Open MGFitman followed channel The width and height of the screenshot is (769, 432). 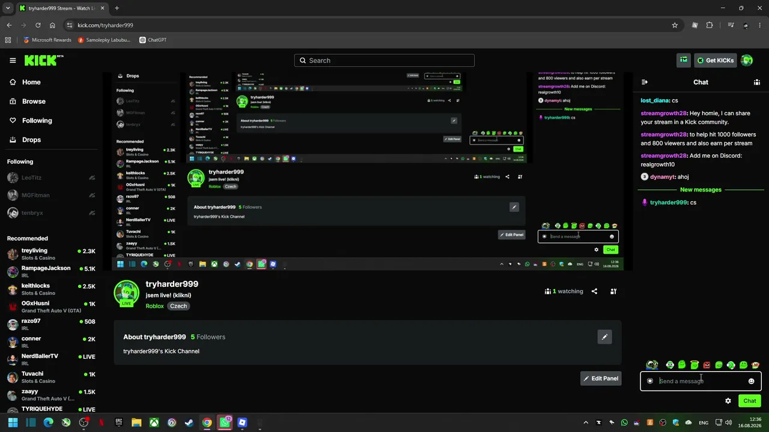tap(50, 195)
